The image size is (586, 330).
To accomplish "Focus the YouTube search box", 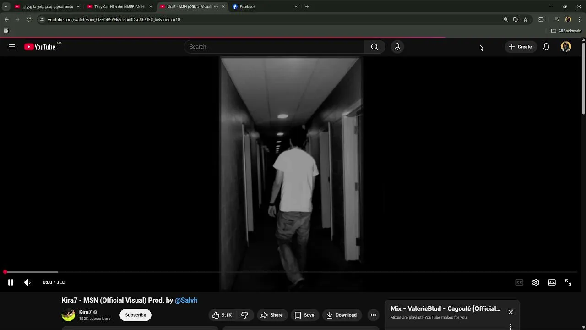I will click(x=274, y=47).
